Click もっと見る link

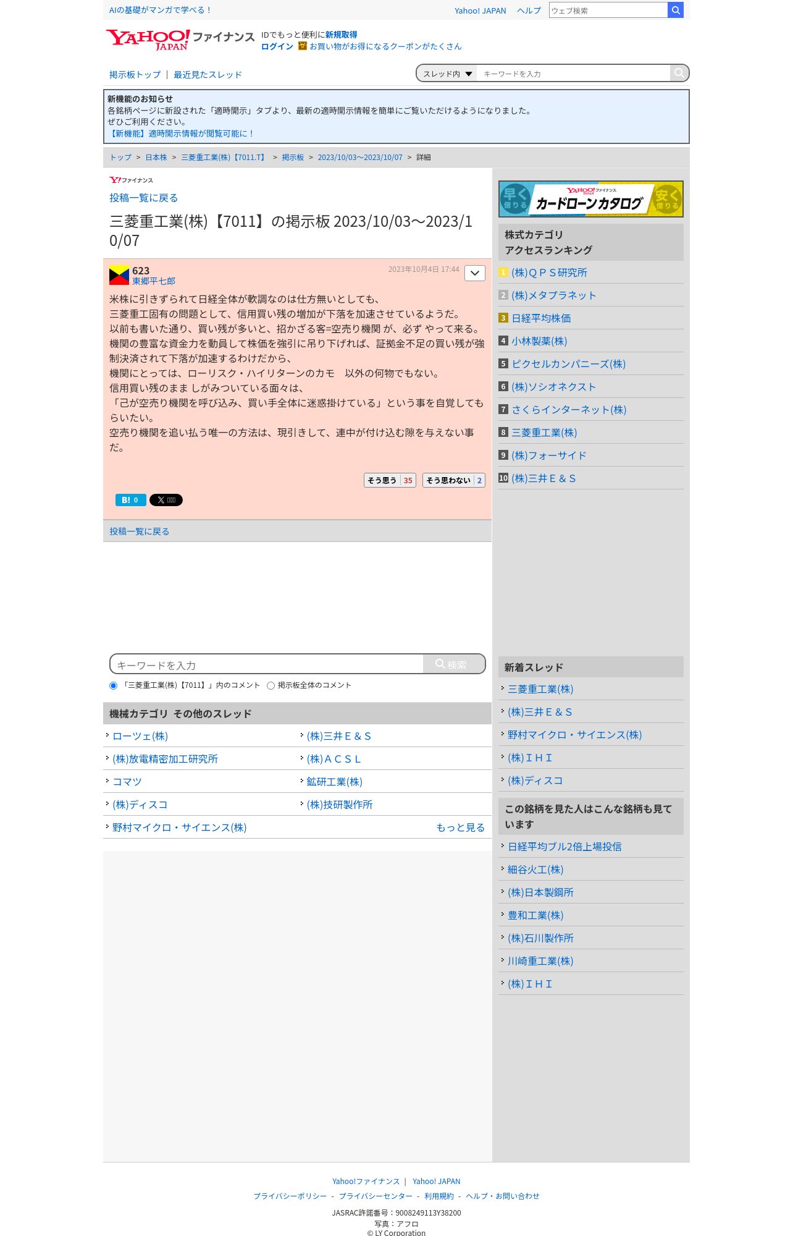click(x=461, y=828)
